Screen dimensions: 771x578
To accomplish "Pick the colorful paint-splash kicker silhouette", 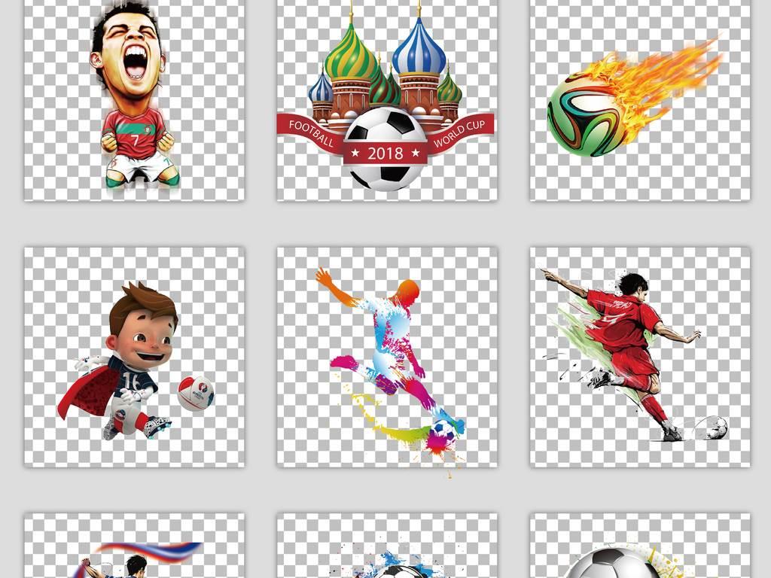I will 387,357.
